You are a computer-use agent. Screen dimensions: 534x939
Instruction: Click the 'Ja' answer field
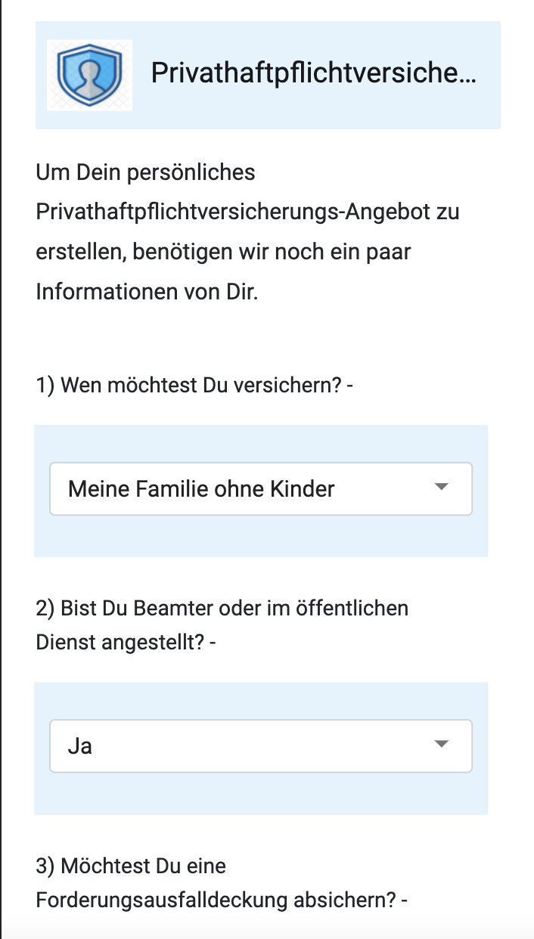click(x=261, y=745)
